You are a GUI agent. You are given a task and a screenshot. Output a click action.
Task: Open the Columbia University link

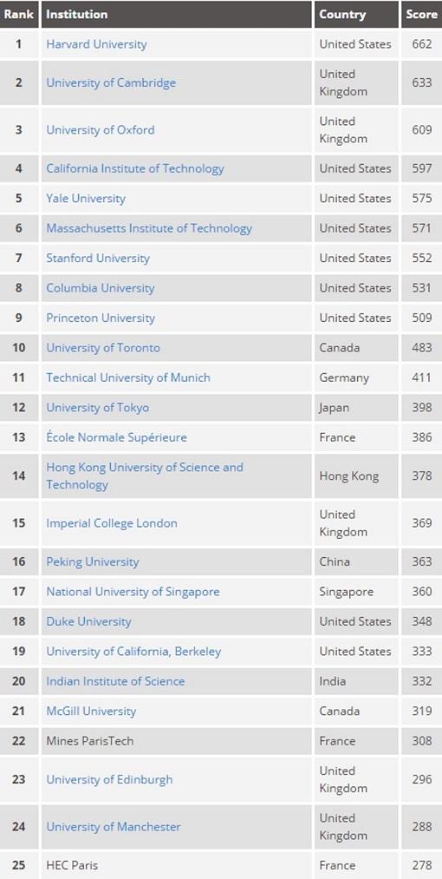(101, 287)
